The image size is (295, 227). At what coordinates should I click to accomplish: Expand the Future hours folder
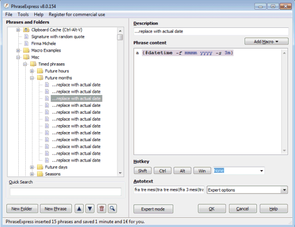point(32,71)
